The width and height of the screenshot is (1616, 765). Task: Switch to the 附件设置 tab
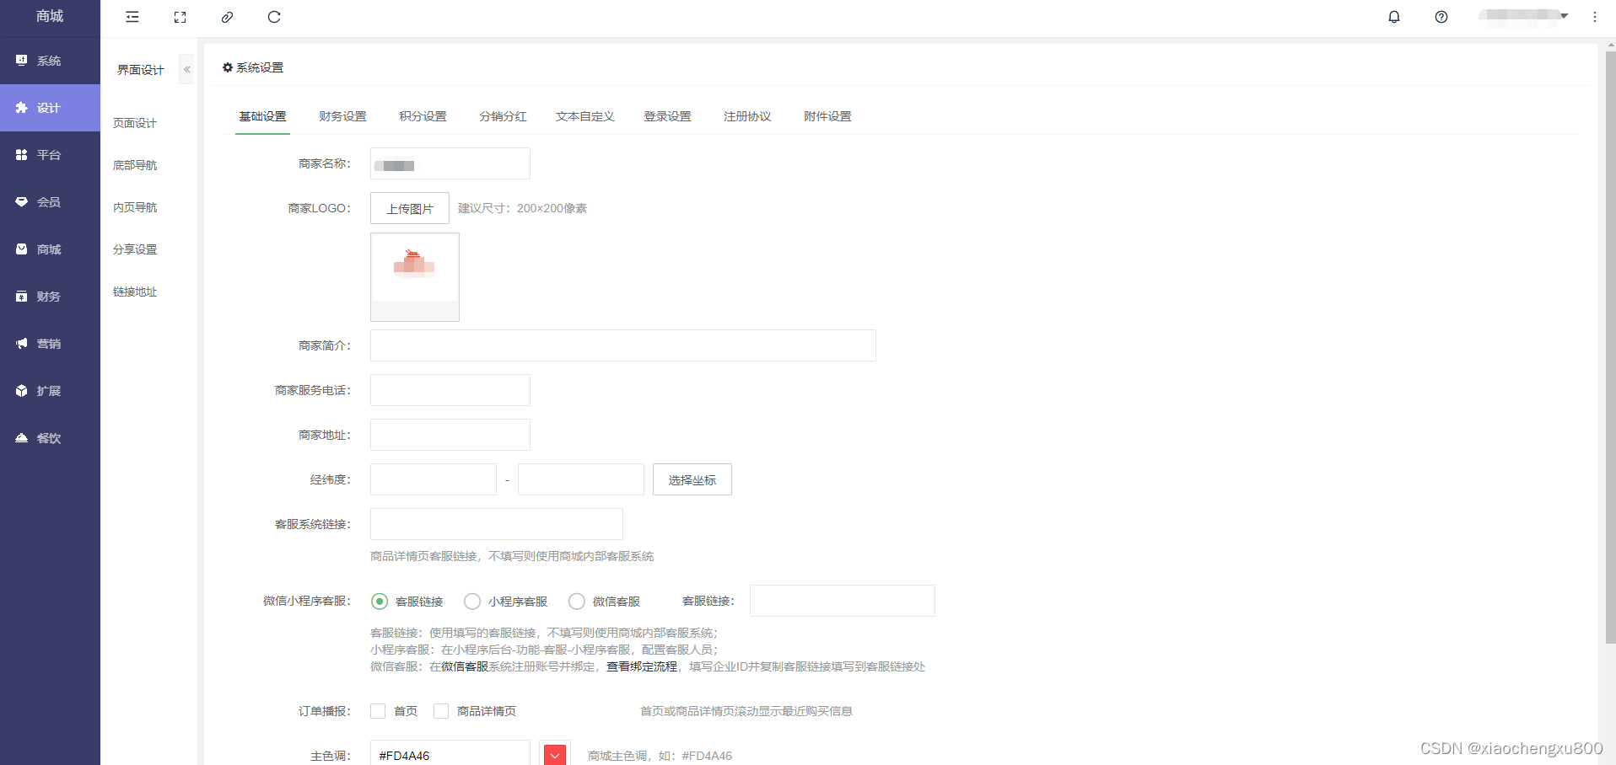(827, 116)
